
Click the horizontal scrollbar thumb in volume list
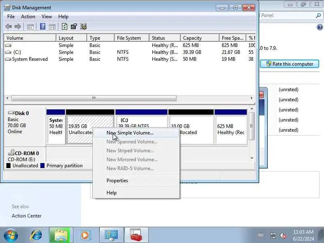click(94, 98)
